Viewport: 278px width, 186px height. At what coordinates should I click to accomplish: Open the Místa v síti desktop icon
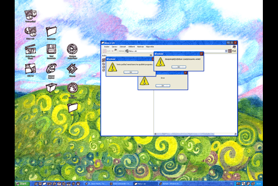[x=30, y=31]
